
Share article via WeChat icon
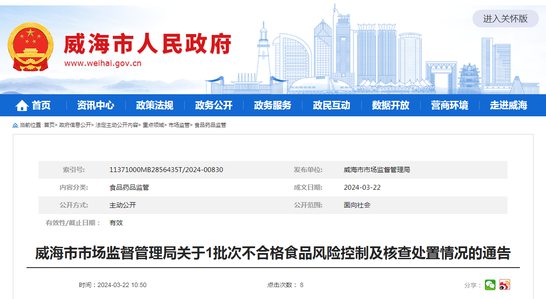pos(490,285)
